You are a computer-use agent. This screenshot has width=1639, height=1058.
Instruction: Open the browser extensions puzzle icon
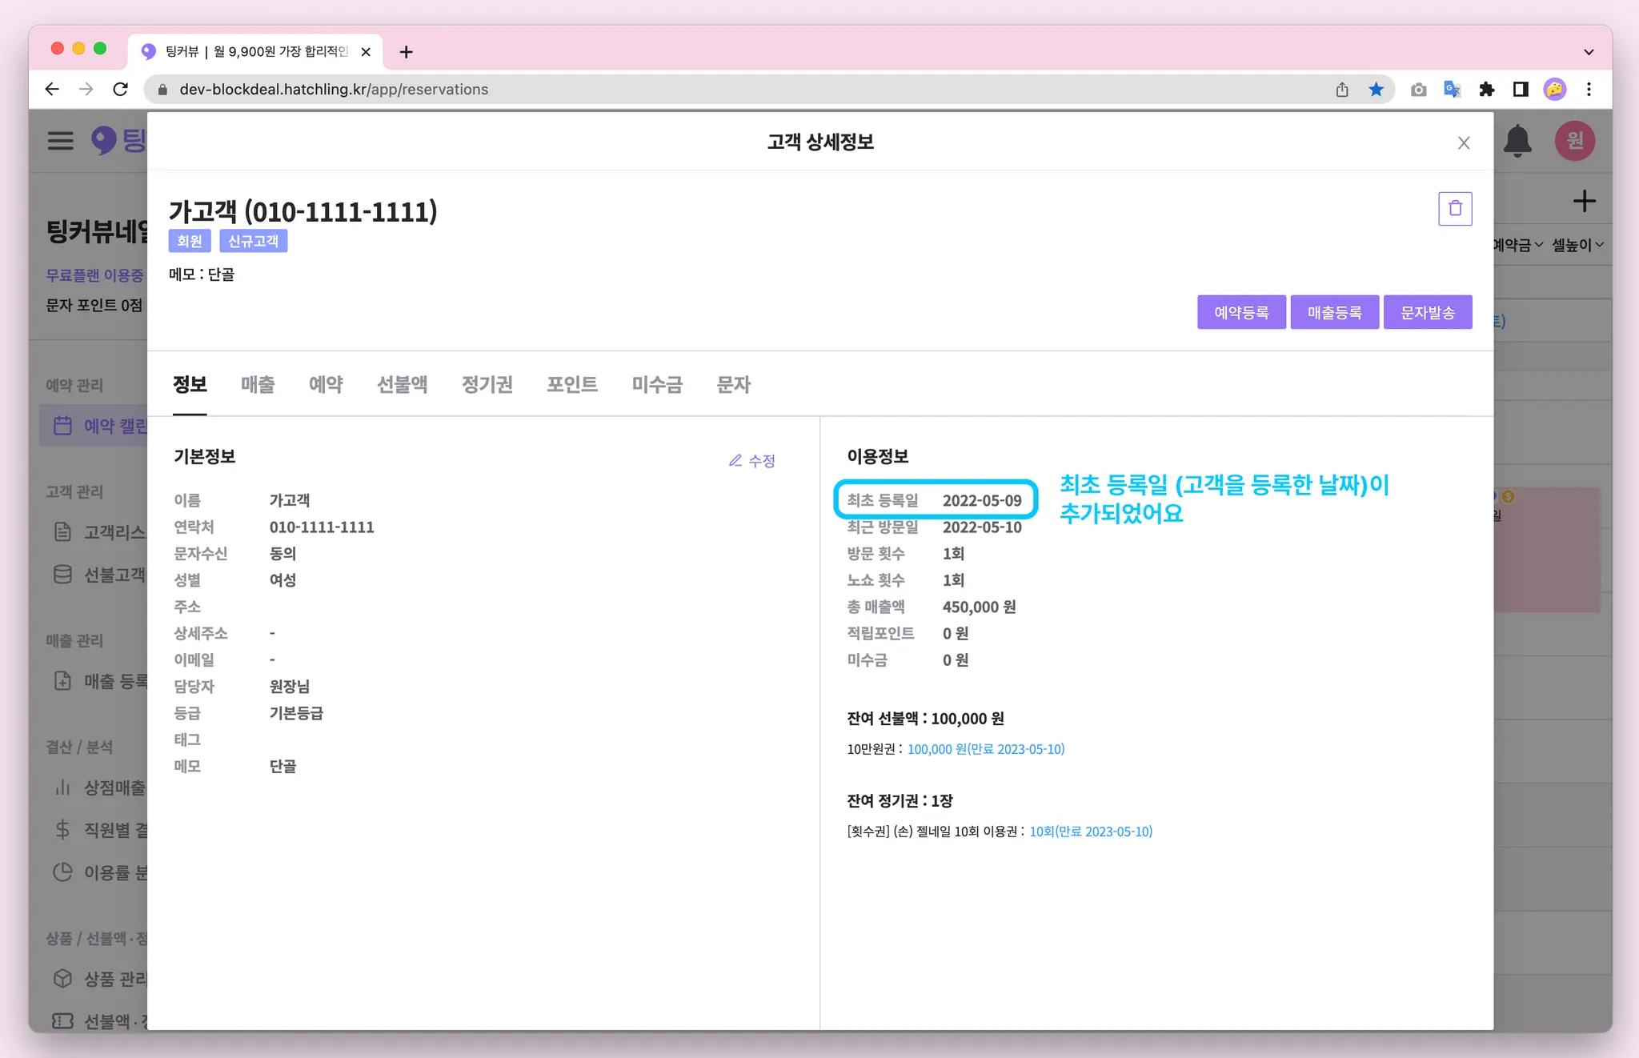coord(1486,90)
